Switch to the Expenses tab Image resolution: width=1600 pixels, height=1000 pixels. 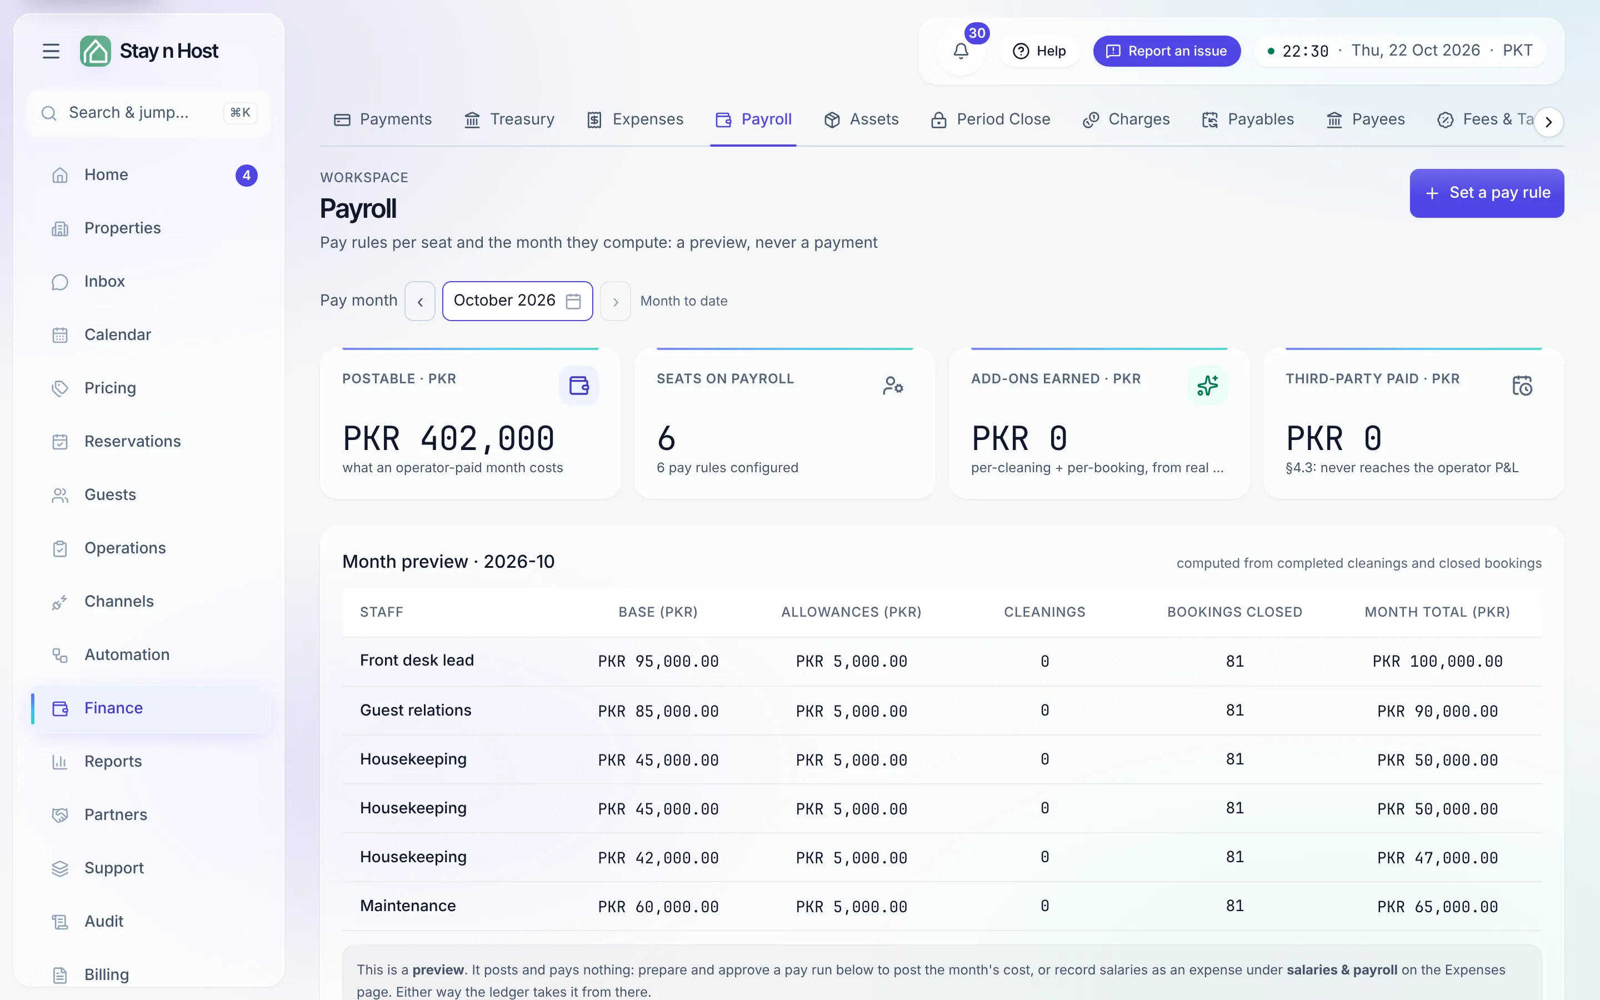pyautogui.click(x=634, y=119)
